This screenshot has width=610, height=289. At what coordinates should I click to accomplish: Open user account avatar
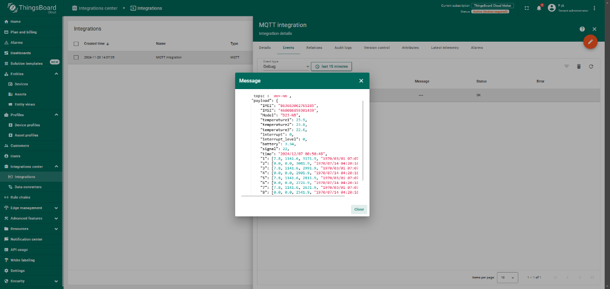[x=551, y=8]
